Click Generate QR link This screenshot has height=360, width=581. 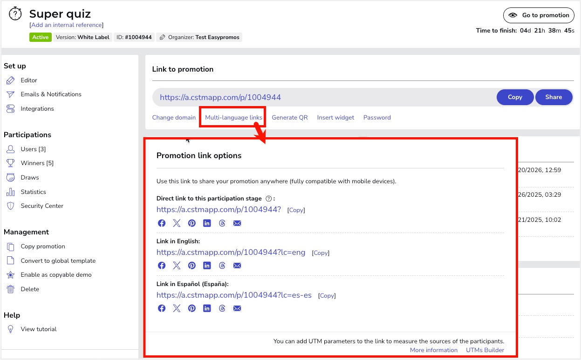point(290,118)
